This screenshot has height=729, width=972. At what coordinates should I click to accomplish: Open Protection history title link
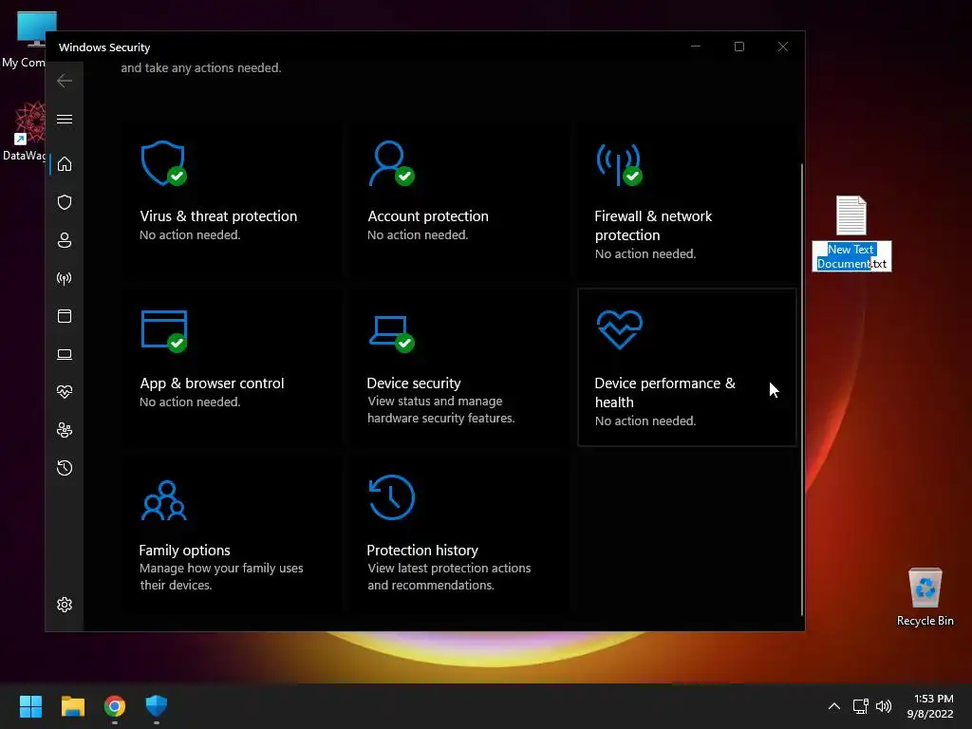(x=422, y=550)
